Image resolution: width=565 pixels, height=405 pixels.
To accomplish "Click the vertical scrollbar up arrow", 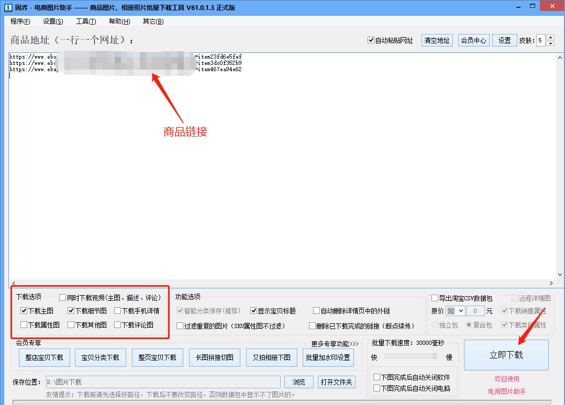I will tap(560, 57).
